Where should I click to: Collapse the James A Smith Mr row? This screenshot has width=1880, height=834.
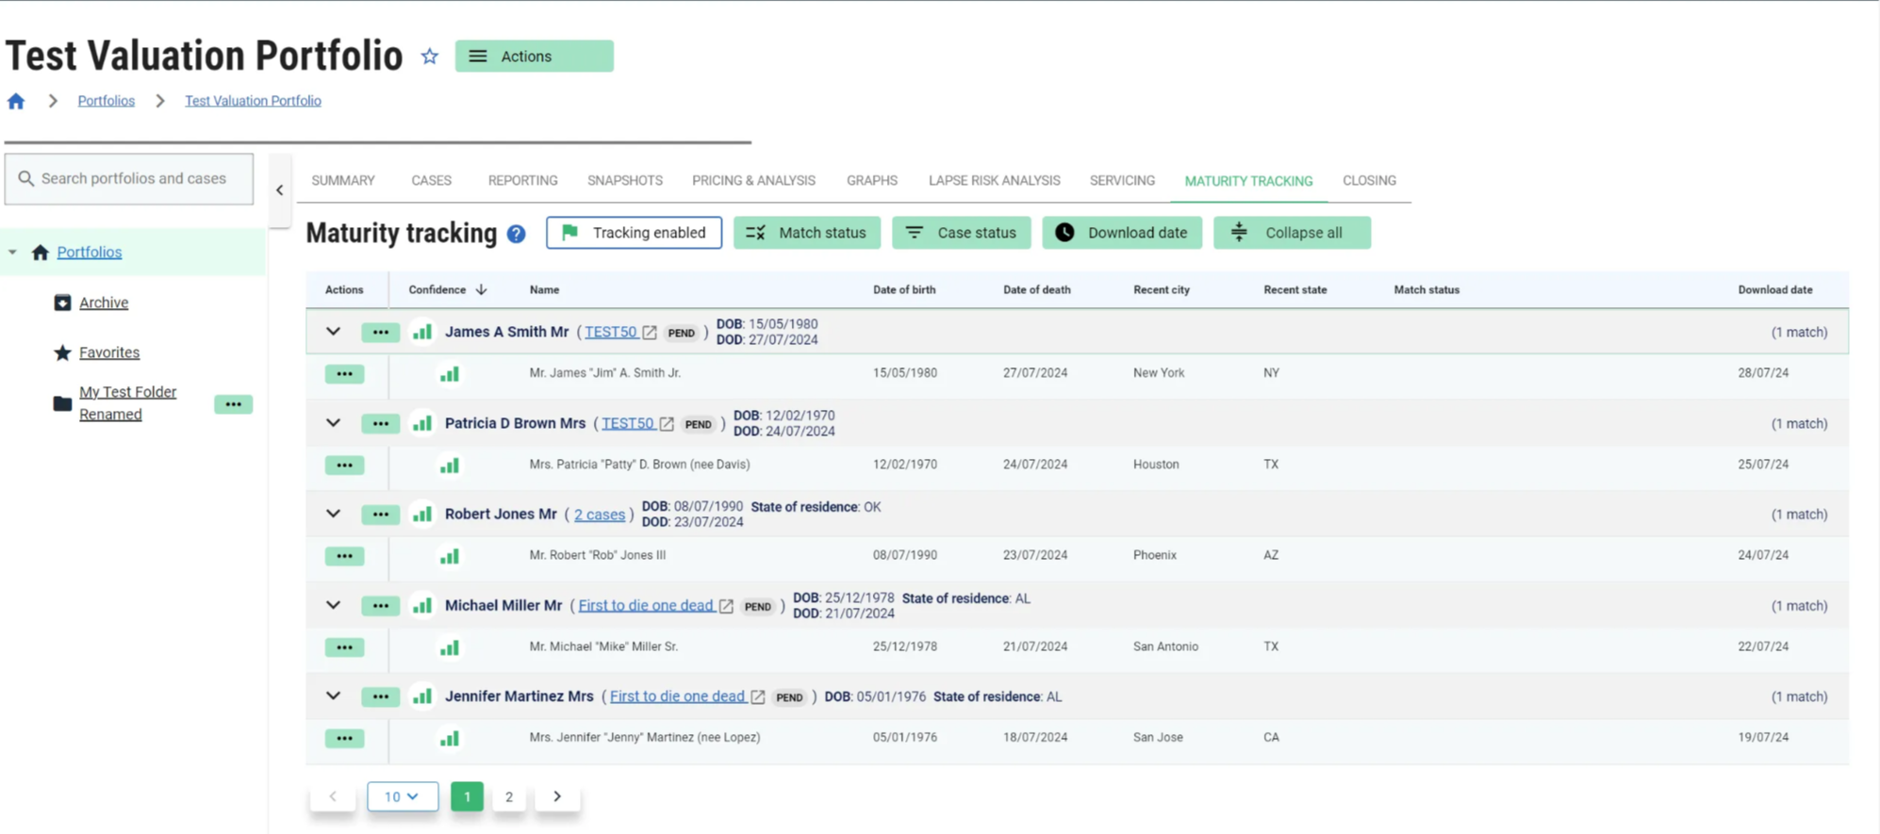pos(333,332)
